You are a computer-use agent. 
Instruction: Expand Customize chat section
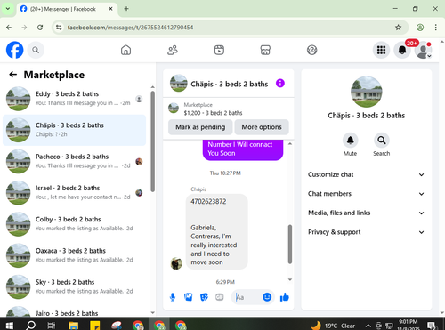366,174
